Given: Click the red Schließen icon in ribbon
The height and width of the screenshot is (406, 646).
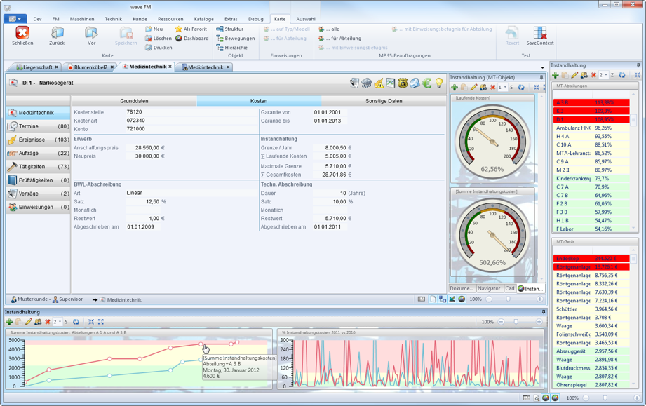Looking at the screenshot, I should 22,34.
